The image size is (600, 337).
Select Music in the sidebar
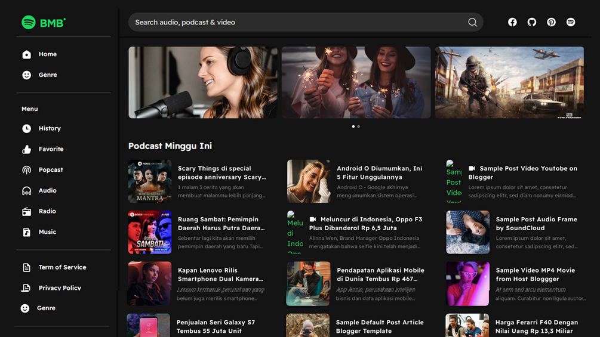tap(47, 231)
